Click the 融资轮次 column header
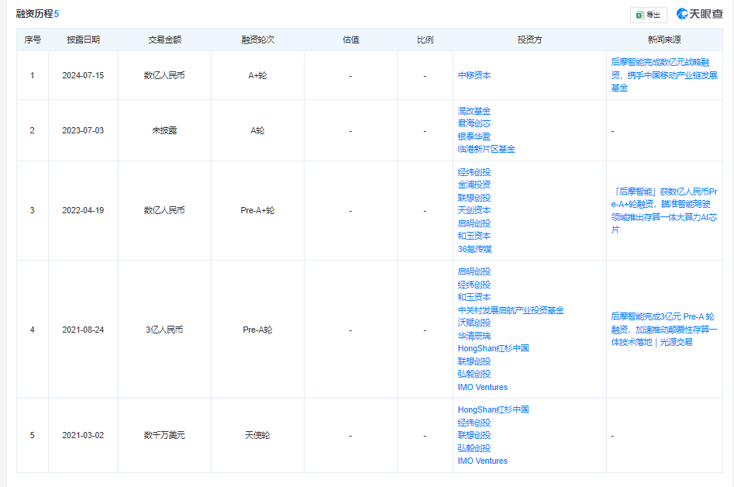This screenshot has height=487, width=734. point(257,40)
